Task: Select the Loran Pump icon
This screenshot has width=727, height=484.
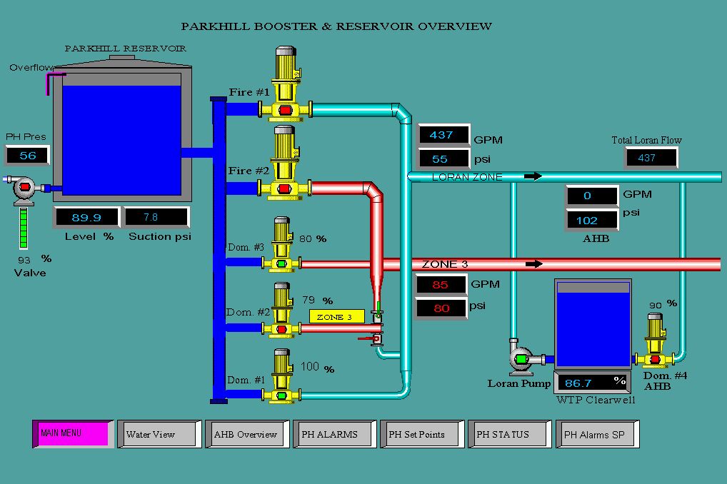Action: click(x=520, y=358)
